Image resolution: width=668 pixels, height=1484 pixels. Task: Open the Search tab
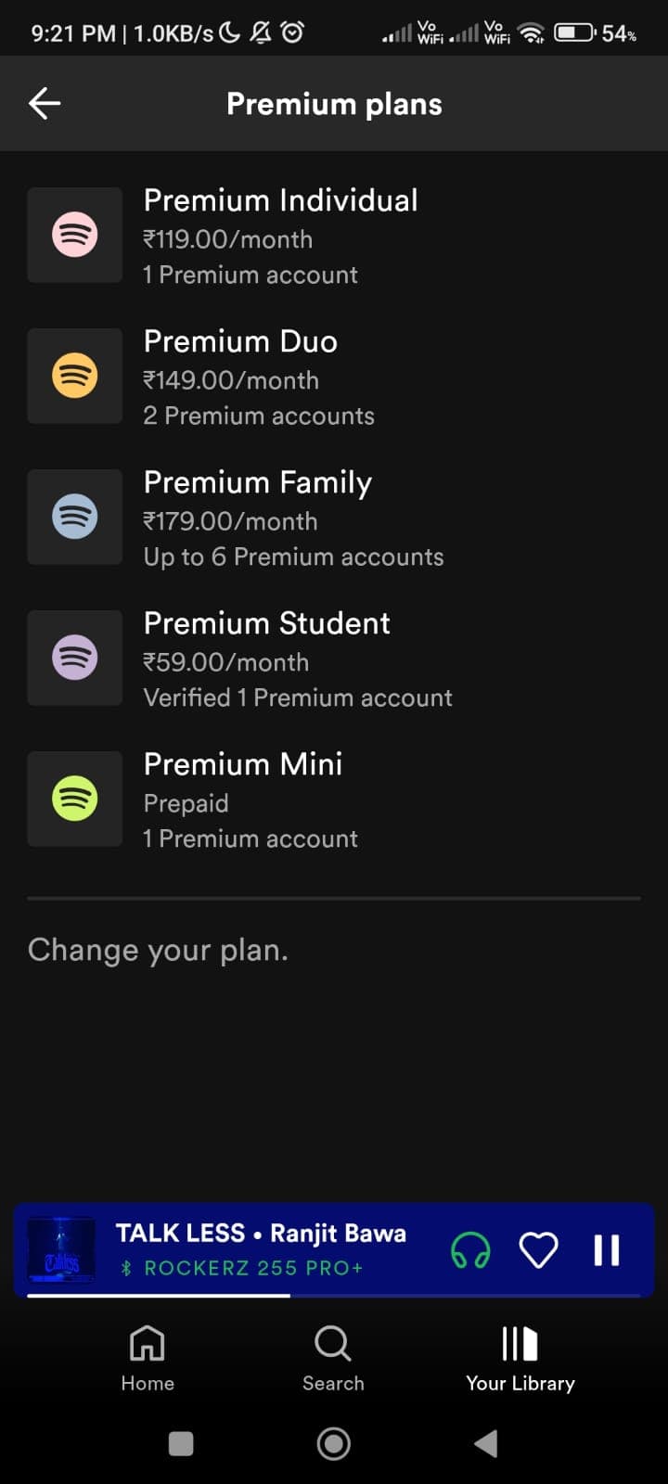pos(333,1358)
